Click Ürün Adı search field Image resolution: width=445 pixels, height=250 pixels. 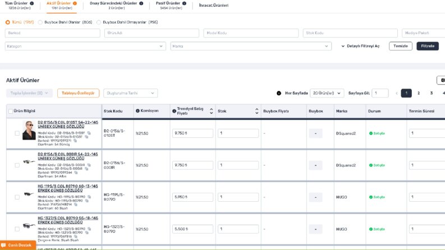pos(152,33)
